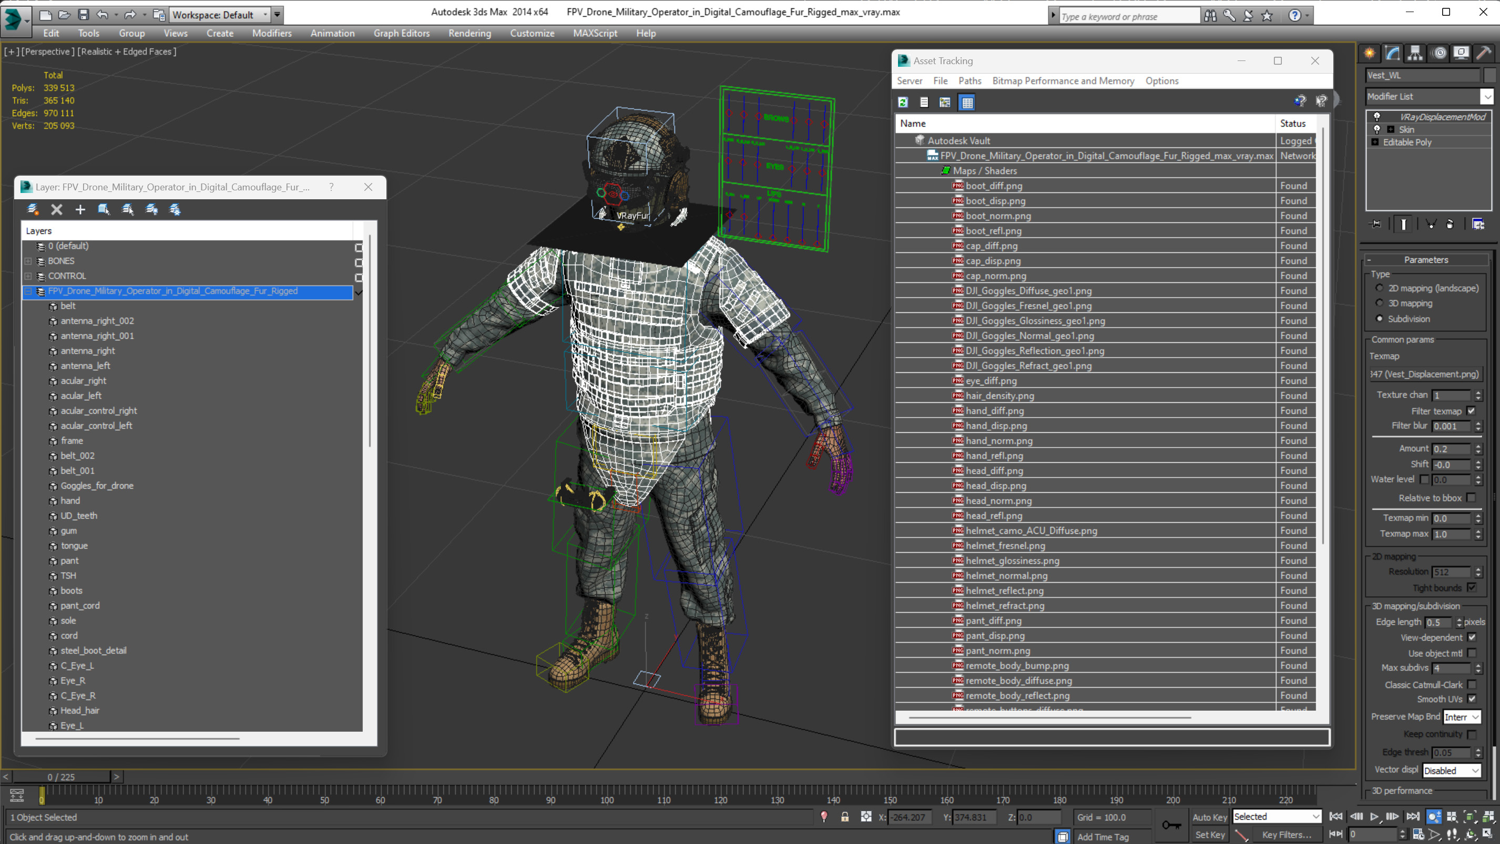Viewport: 1500px width, 844px height.
Task: Refresh the Asset Tracking list
Action: [903, 103]
